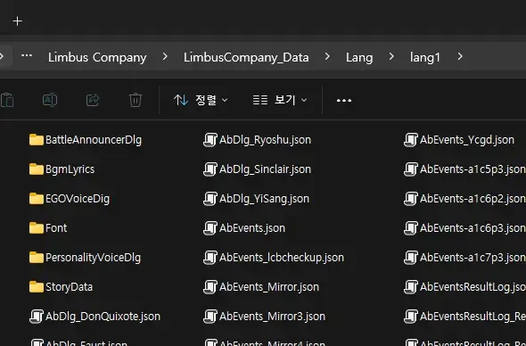Expand chevron after LimbusCompany_Data

tap(327, 57)
